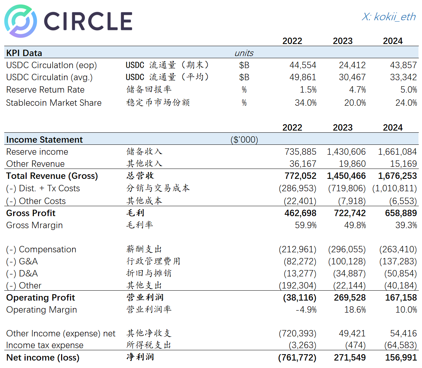Viewport: 422px width, 368px height.
Task: Click the market share 34.0% cell
Action: [x=305, y=103]
